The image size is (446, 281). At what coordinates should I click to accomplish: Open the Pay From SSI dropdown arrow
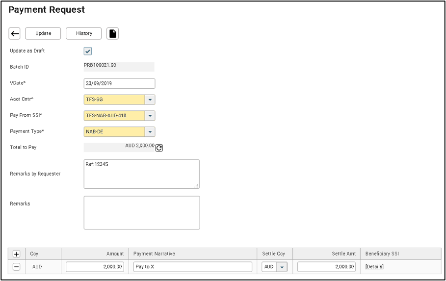click(x=150, y=116)
